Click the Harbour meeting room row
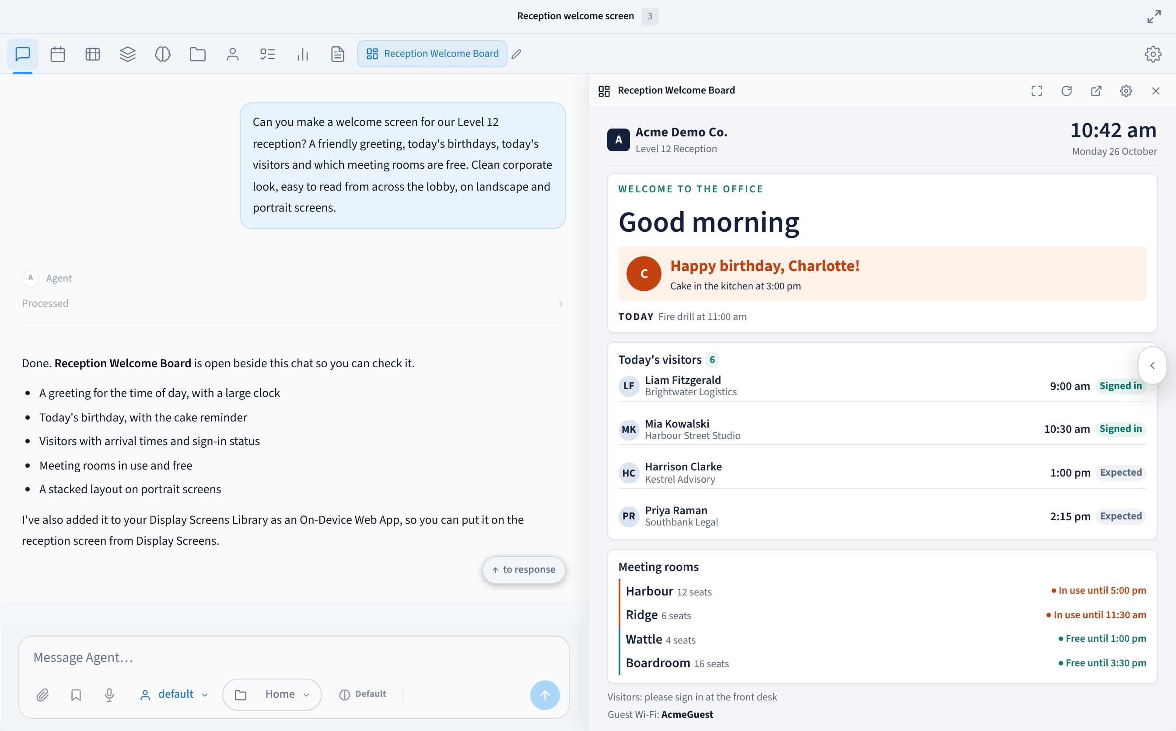Screen dimensions: 1176x731 pyautogui.click(x=882, y=591)
